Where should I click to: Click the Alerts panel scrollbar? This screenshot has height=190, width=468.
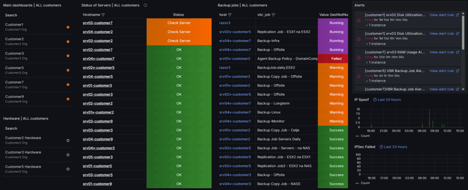click(x=464, y=32)
